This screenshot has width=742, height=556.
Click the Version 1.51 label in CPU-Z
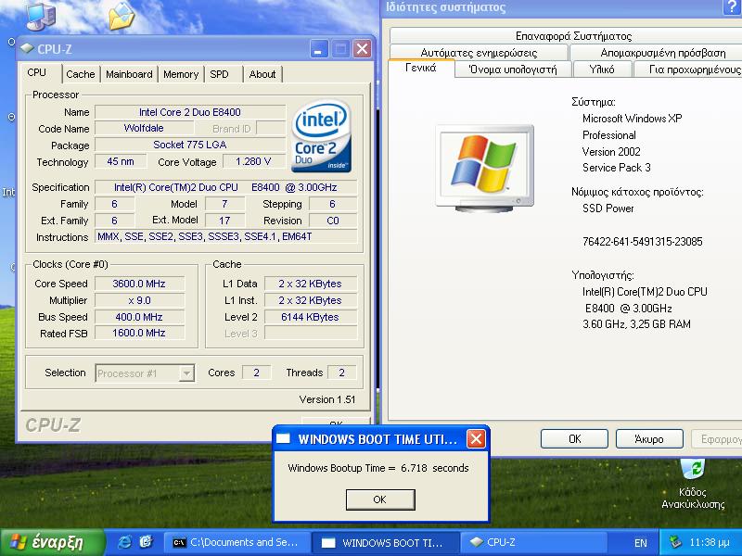(x=327, y=399)
